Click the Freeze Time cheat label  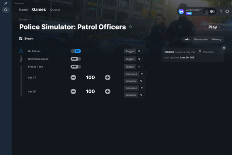point(36,67)
